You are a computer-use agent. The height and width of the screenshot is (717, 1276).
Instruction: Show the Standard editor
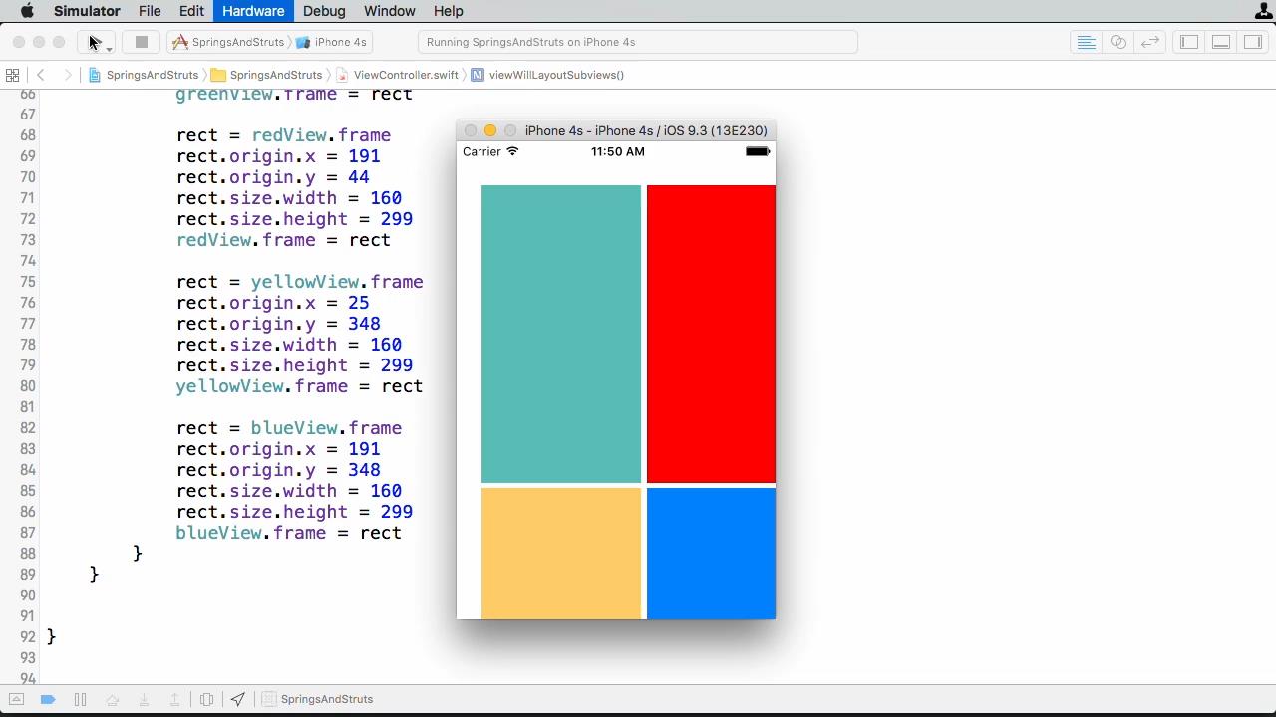1087,42
